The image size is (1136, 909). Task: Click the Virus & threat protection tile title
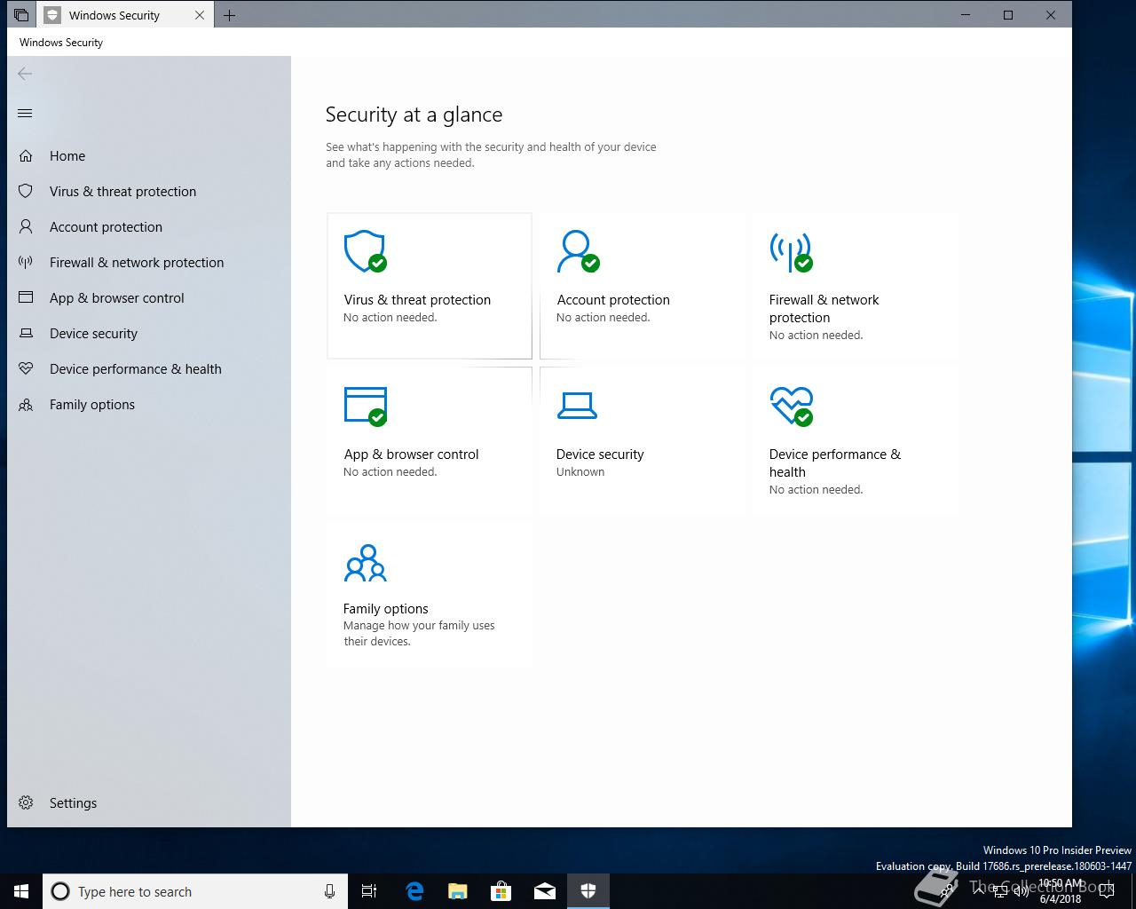pyautogui.click(x=417, y=300)
